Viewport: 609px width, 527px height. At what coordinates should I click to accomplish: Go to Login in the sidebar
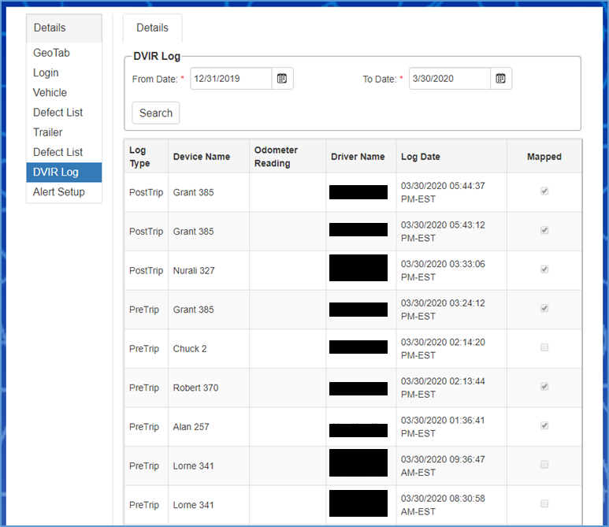46,72
